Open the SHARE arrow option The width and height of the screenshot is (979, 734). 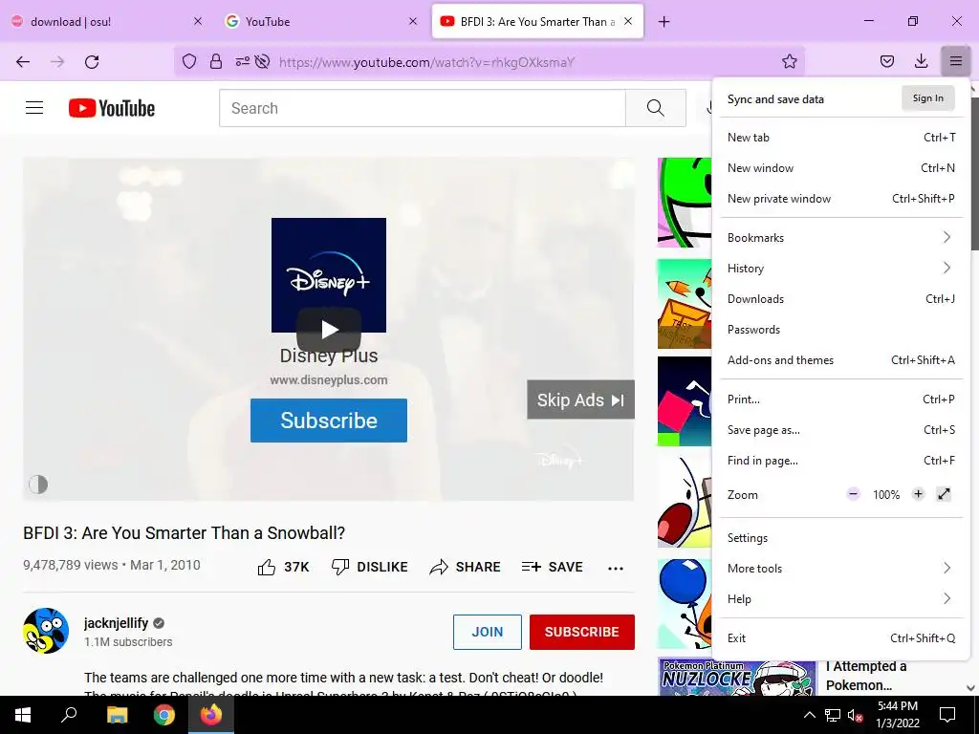tap(466, 567)
